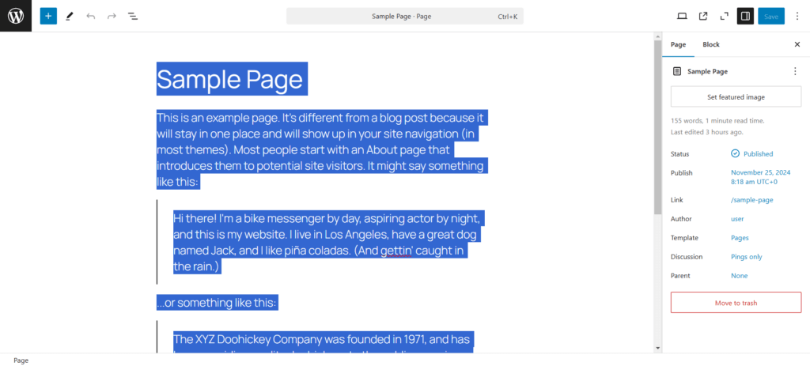Click the quote starting 'Hi there! I'm a bike messenger'

point(328,242)
